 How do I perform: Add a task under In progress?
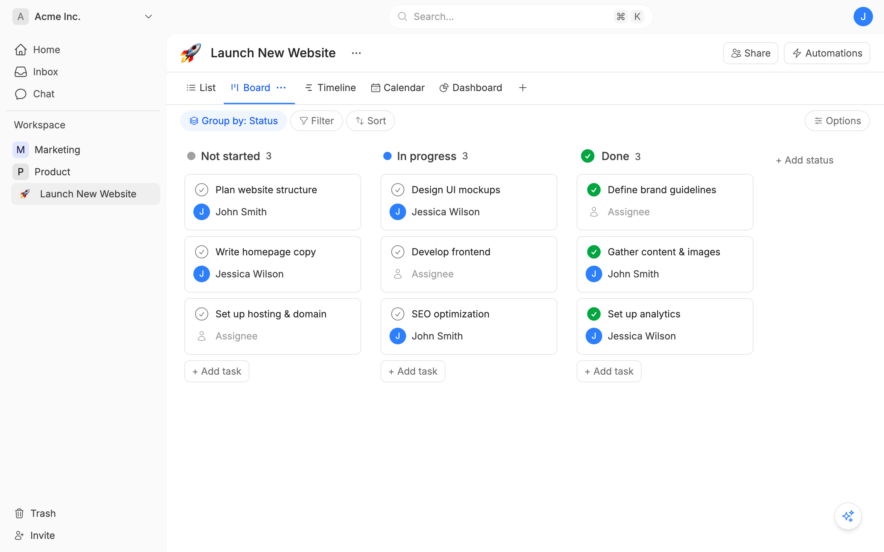(x=413, y=371)
